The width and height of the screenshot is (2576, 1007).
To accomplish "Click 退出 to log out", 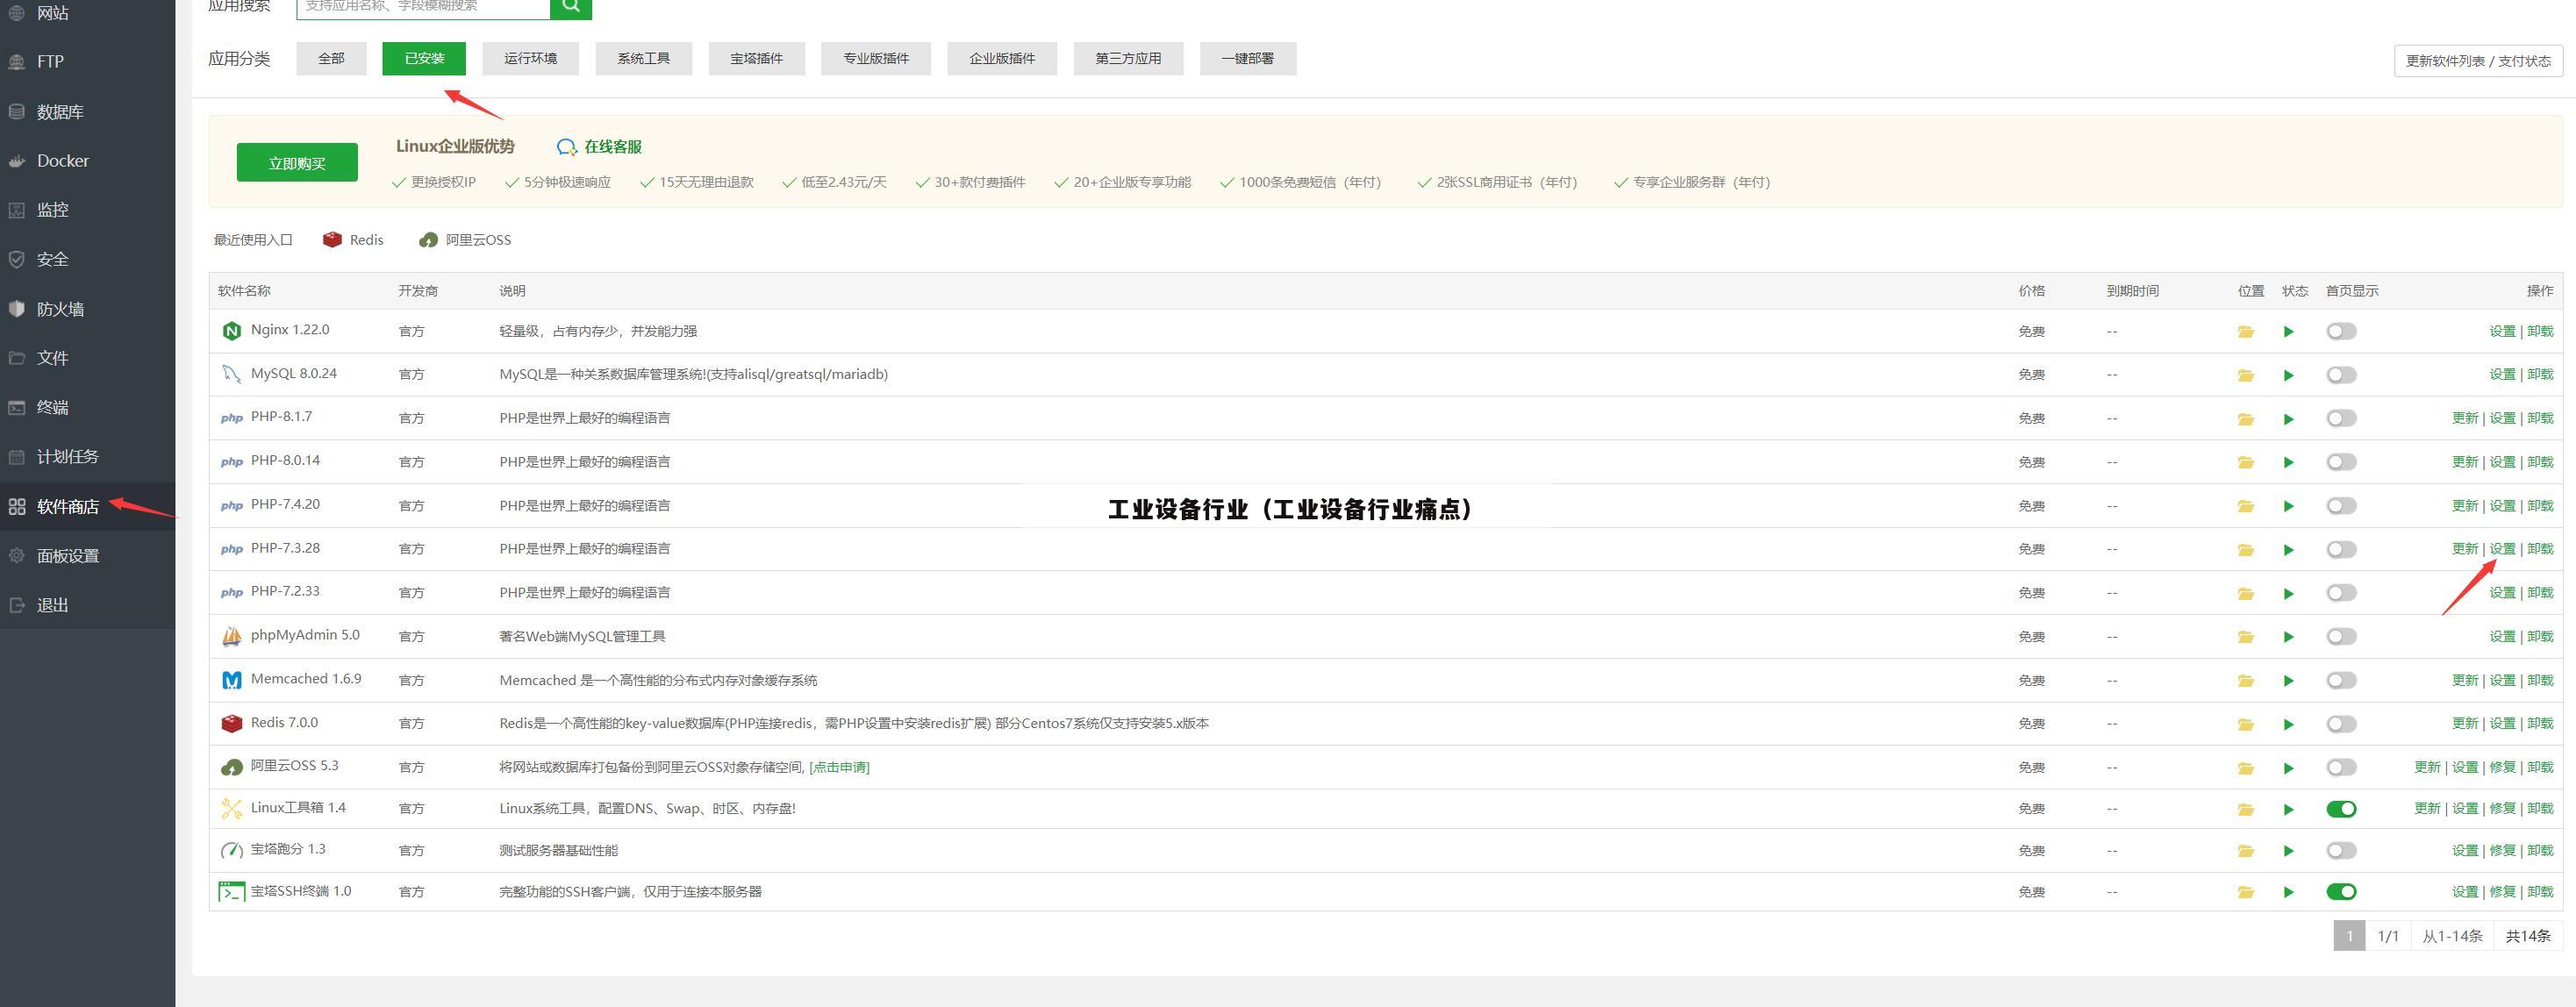I will point(52,605).
